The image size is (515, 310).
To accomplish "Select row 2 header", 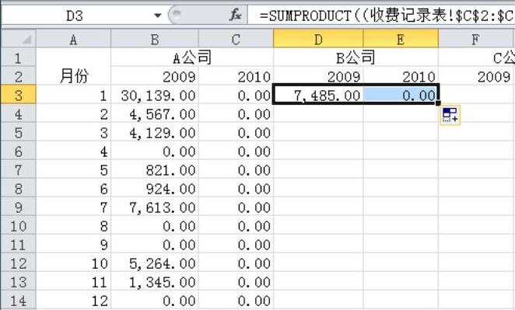I will [x=19, y=76].
